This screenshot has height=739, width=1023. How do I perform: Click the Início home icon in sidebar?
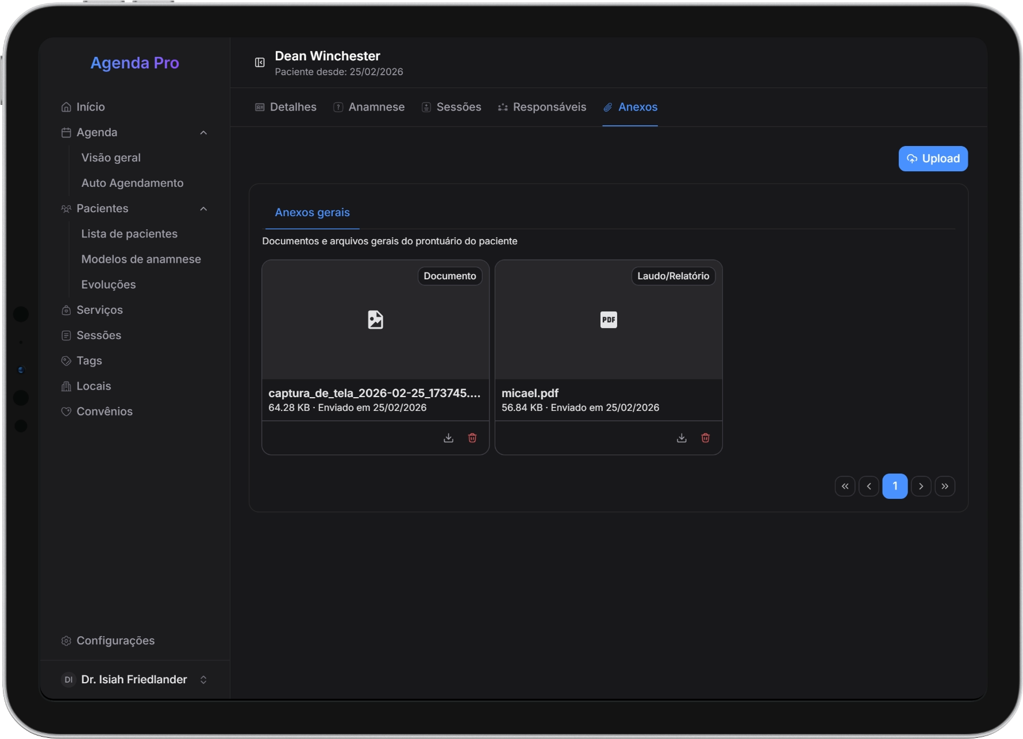[66, 107]
